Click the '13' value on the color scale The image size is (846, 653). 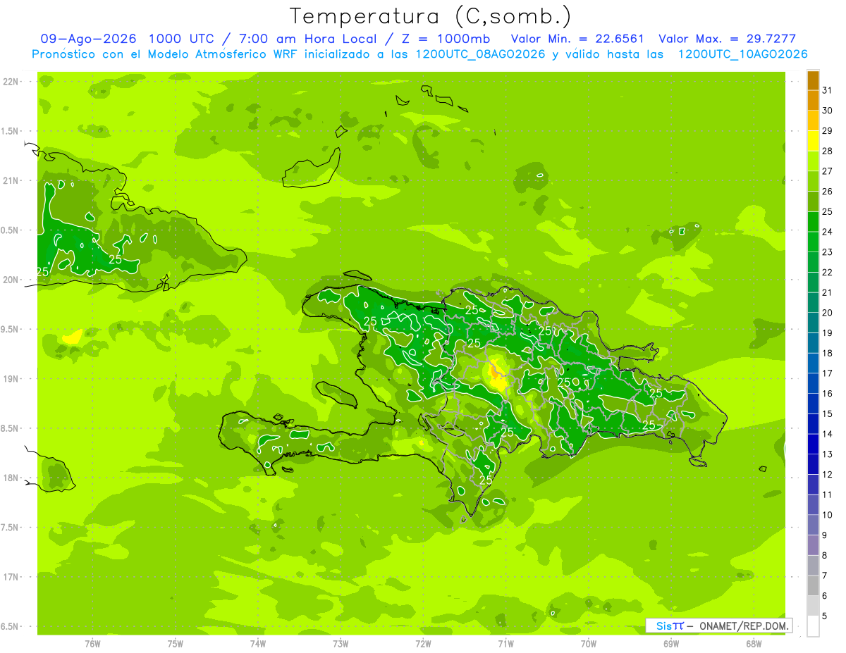828,454
